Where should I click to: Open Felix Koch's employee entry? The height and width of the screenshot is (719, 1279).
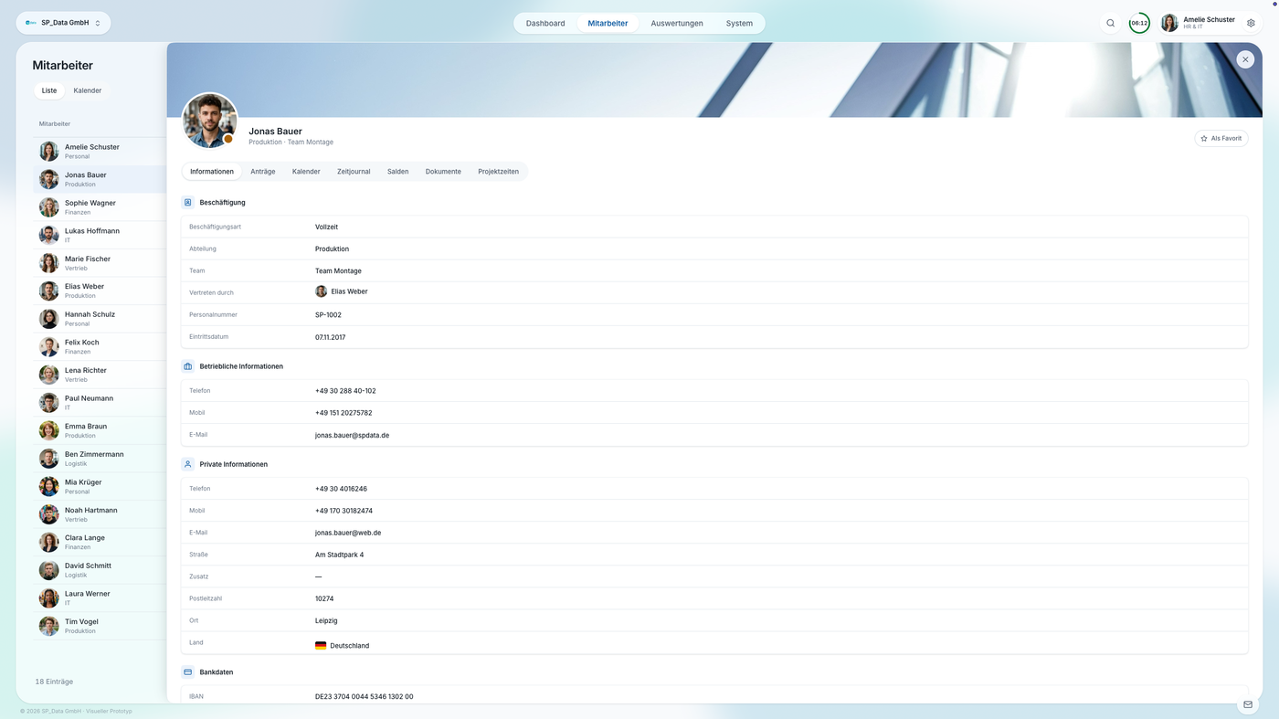click(100, 347)
